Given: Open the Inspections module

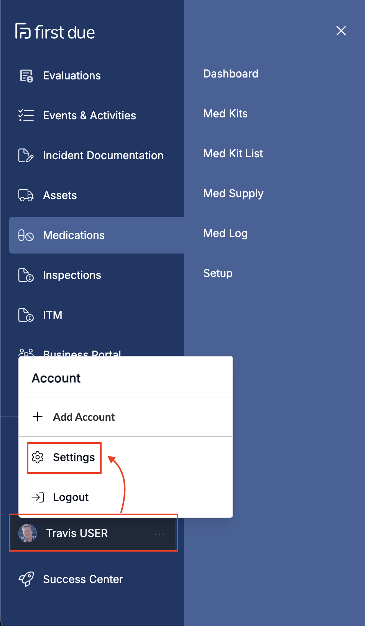Looking at the screenshot, I should click(x=72, y=275).
